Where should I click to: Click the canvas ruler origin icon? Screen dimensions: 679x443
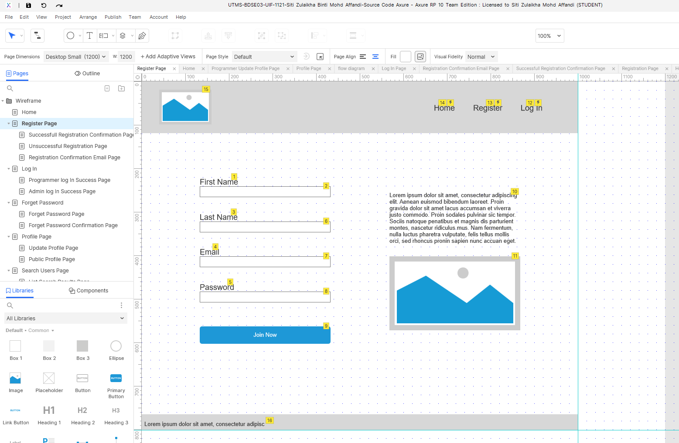(137, 77)
